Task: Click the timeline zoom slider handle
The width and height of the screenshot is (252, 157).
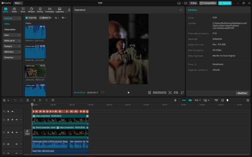Action: pos(227,100)
